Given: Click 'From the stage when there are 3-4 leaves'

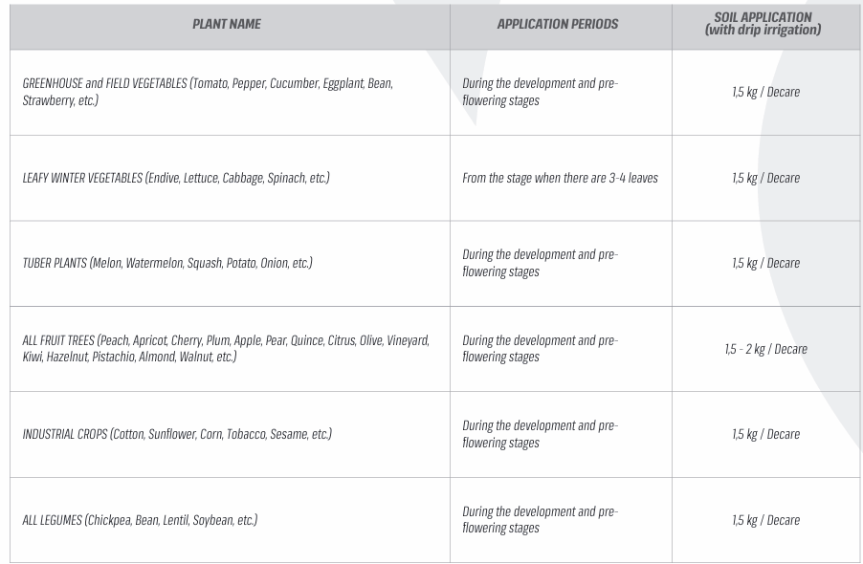Looking at the screenshot, I should pyautogui.click(x=560, y=178).
